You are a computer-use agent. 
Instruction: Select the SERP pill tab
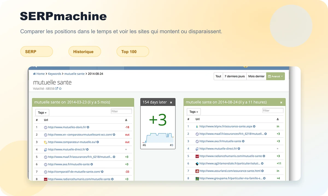pos(37,51)
